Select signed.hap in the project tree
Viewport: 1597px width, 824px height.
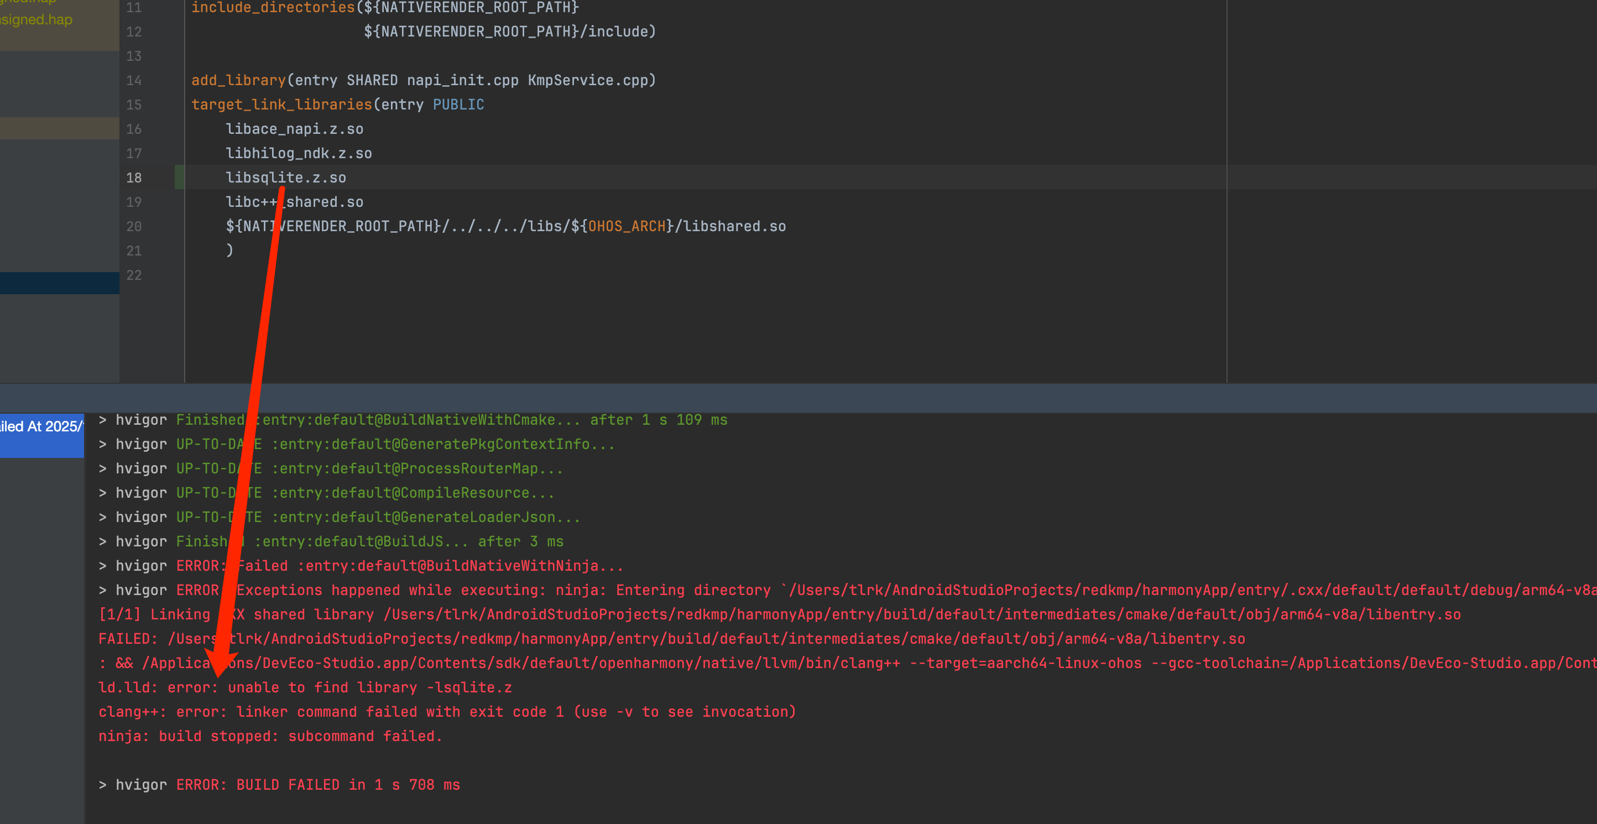point(36,20)
